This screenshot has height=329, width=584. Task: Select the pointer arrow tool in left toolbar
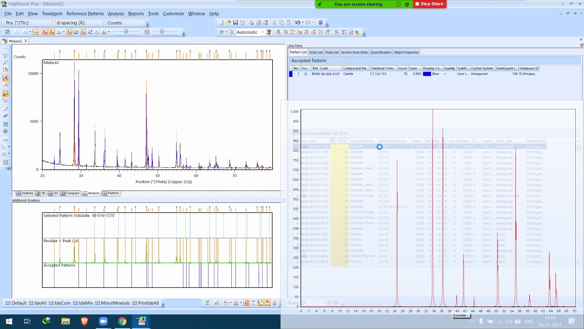[x=5, y=100]
